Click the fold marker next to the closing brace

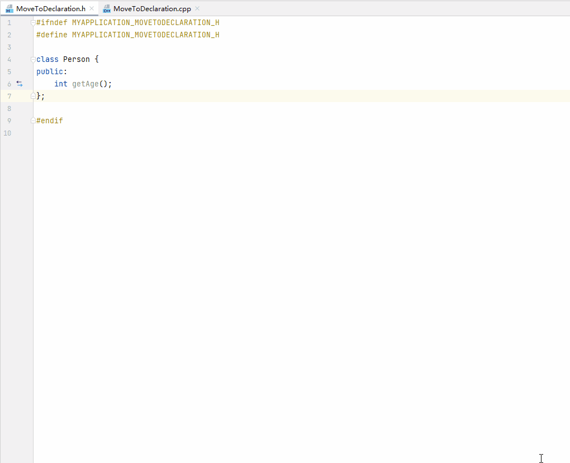coord(32,96)
